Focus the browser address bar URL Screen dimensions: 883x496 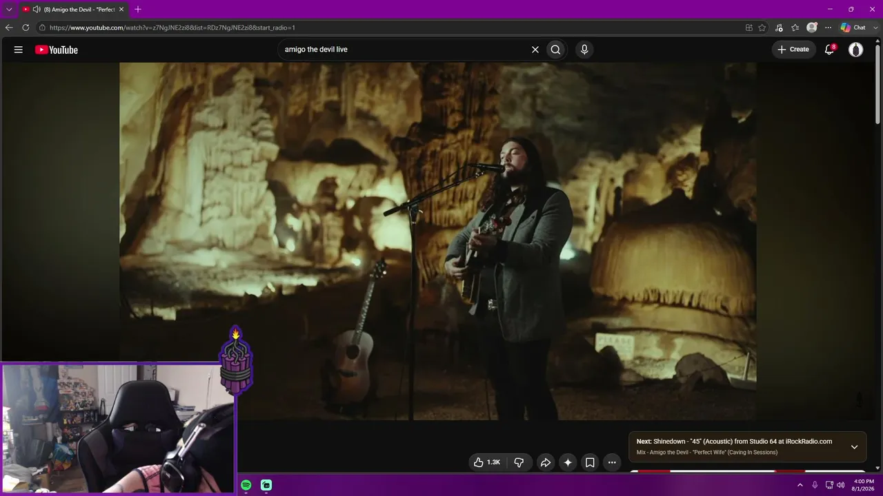click(x=172, y=28)
